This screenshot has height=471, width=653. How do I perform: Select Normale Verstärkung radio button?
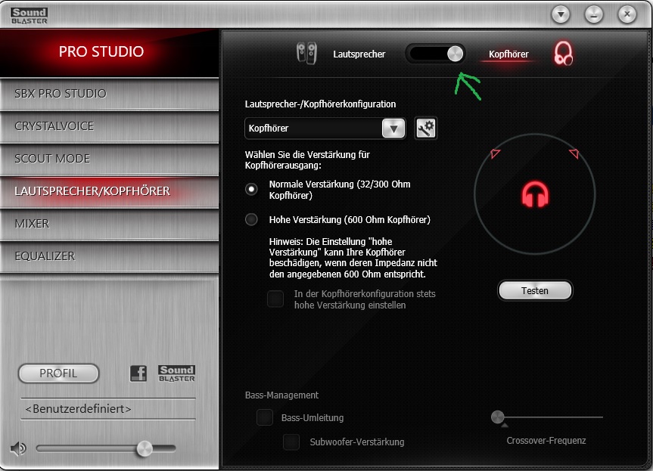[251, 189]
